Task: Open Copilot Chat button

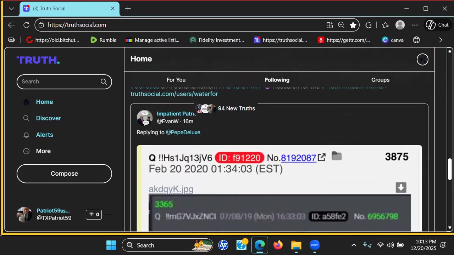Action: click(x=438, y=25)
